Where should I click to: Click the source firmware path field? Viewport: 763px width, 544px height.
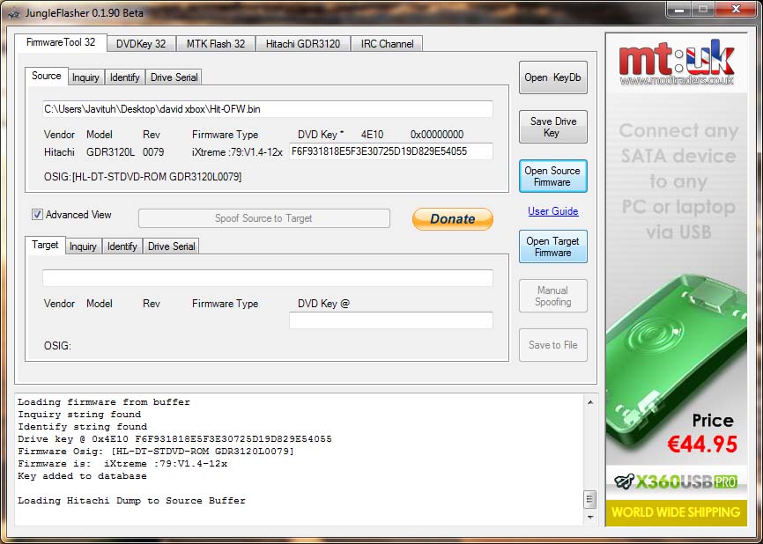tap(268, 109)
